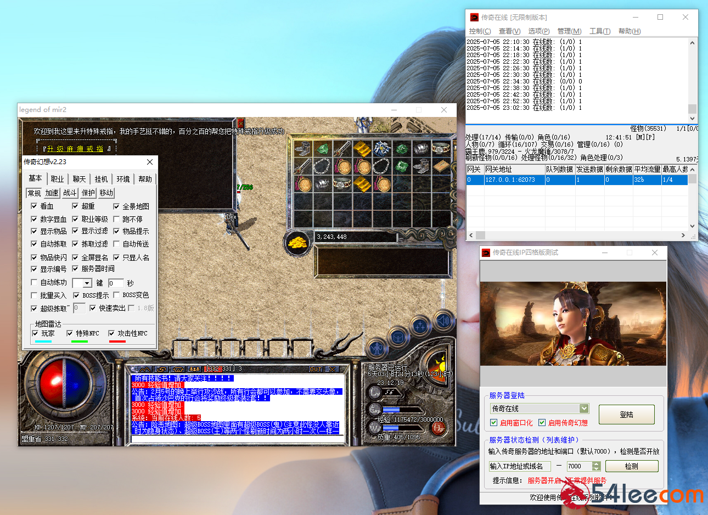Click the X button next to OUT
Image resolution: width=708 pixels, height=515 pixels.
(x=331, y=369)
